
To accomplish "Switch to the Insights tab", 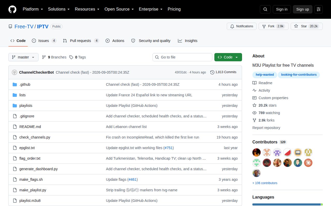I will tap(187, 41).
